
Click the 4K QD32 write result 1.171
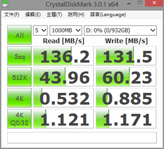[126, 119]
